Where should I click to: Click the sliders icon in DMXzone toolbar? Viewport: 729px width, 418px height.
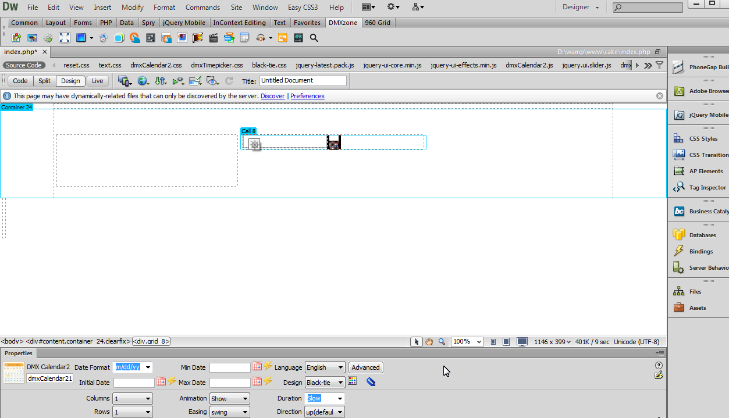(x=150, y=38)
